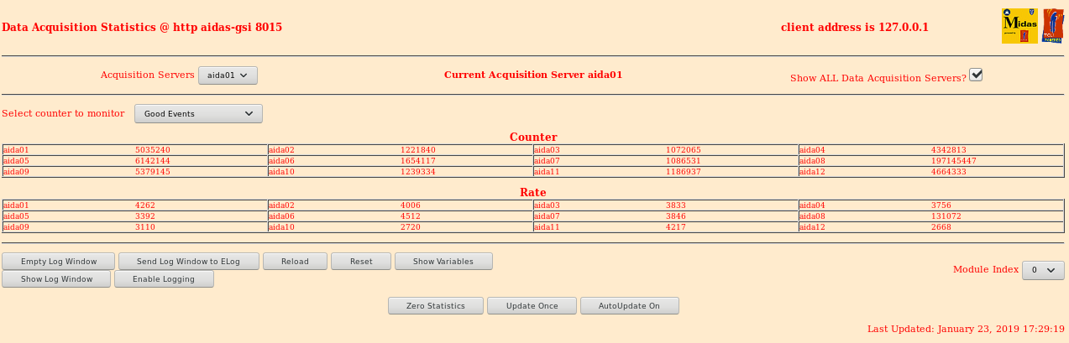The height and width of the screenshot is (343, 1069).
Task: Click the Rate heading
Action: (x=533, y=192)
